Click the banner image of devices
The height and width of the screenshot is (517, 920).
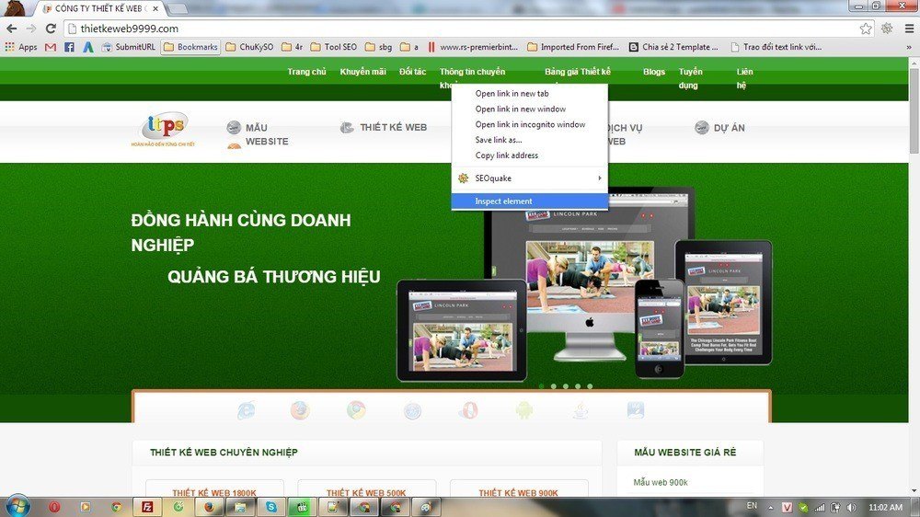584,284
